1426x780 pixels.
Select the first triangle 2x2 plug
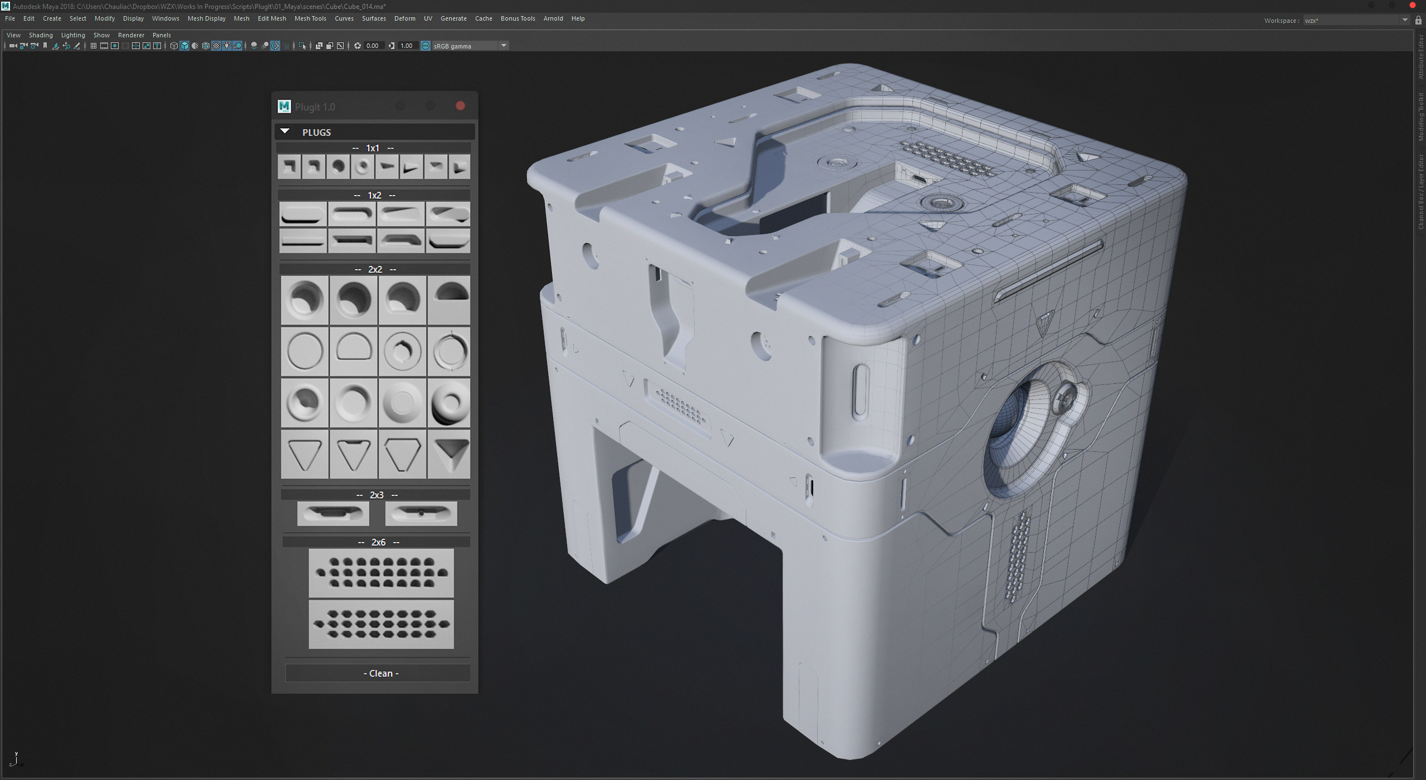click(x=305, y=454)
